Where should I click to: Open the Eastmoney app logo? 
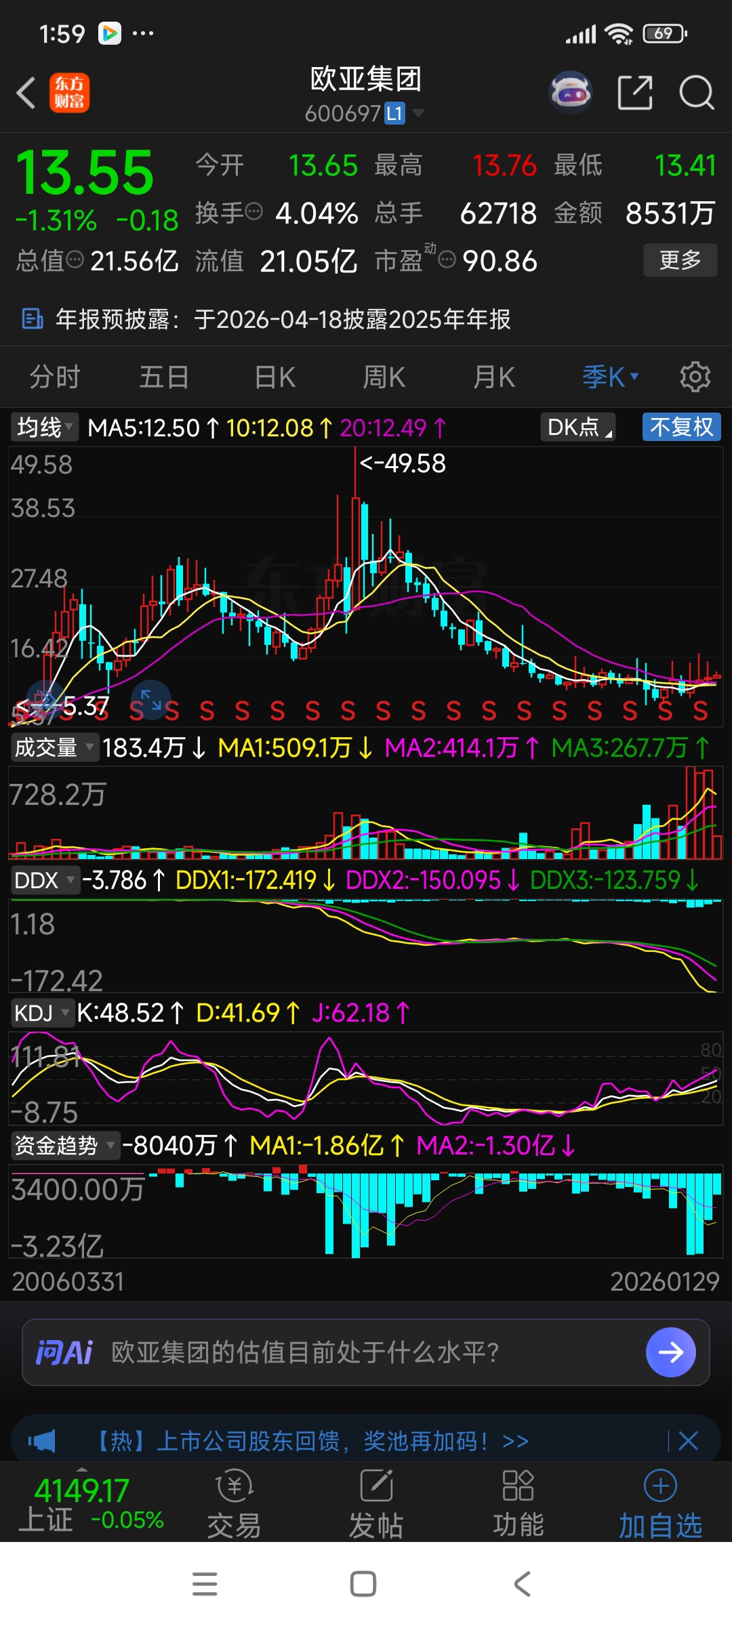[x=69, y=93]
